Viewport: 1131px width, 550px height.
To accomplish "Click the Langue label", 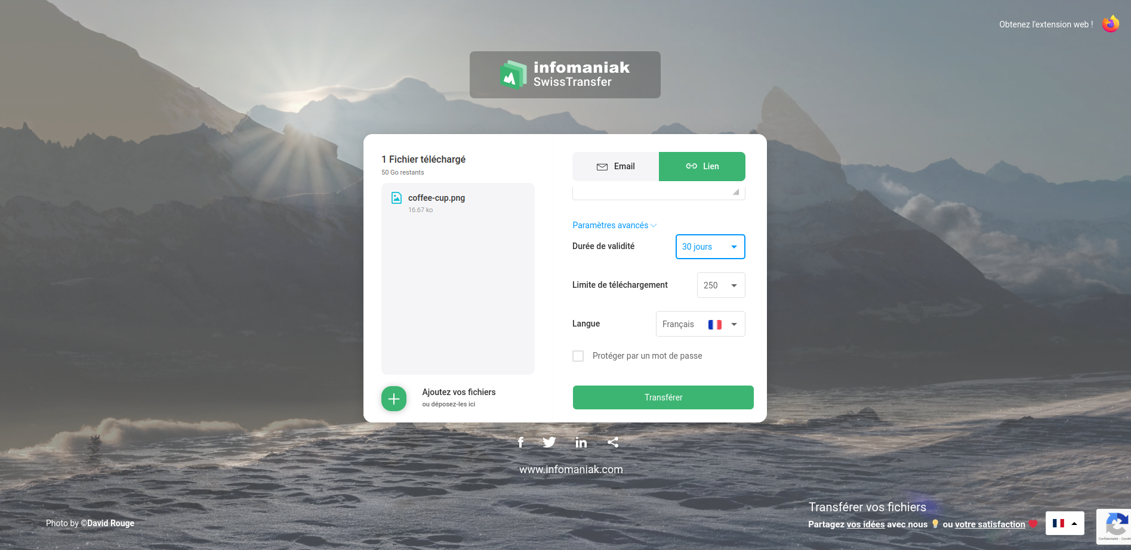I will (586, 324).
